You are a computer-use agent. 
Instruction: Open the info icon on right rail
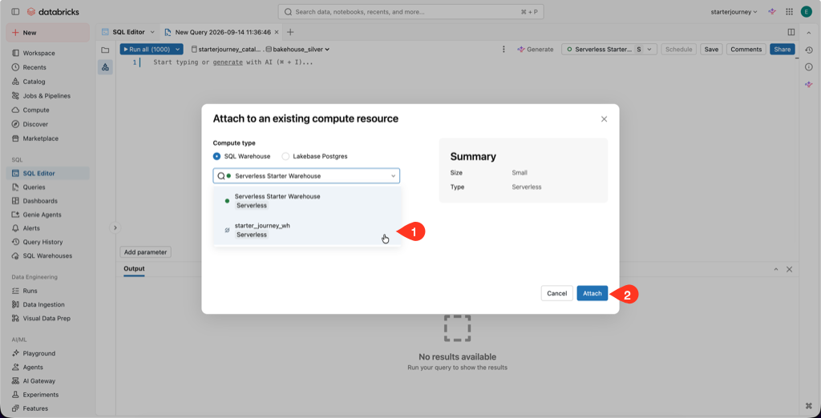(x=808, y=67)
